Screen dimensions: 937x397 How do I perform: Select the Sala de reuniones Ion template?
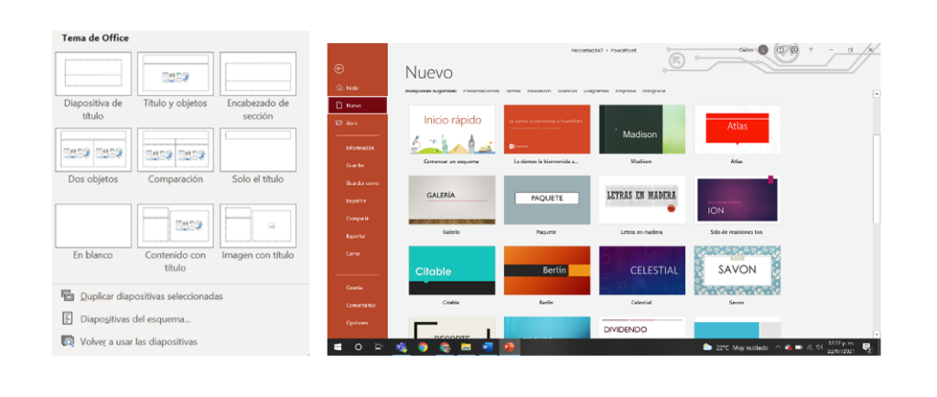pos(738,200)
